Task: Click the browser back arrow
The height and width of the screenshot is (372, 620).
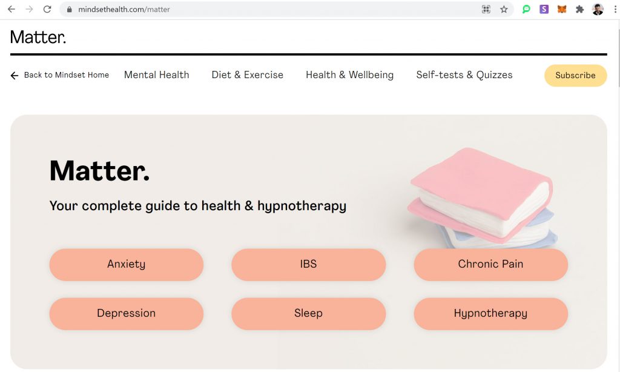Action: (12, 9)
